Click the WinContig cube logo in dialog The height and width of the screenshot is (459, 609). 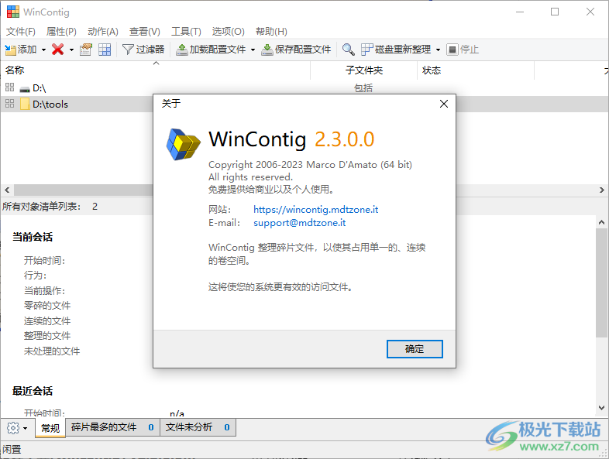(x=184, y=144)
